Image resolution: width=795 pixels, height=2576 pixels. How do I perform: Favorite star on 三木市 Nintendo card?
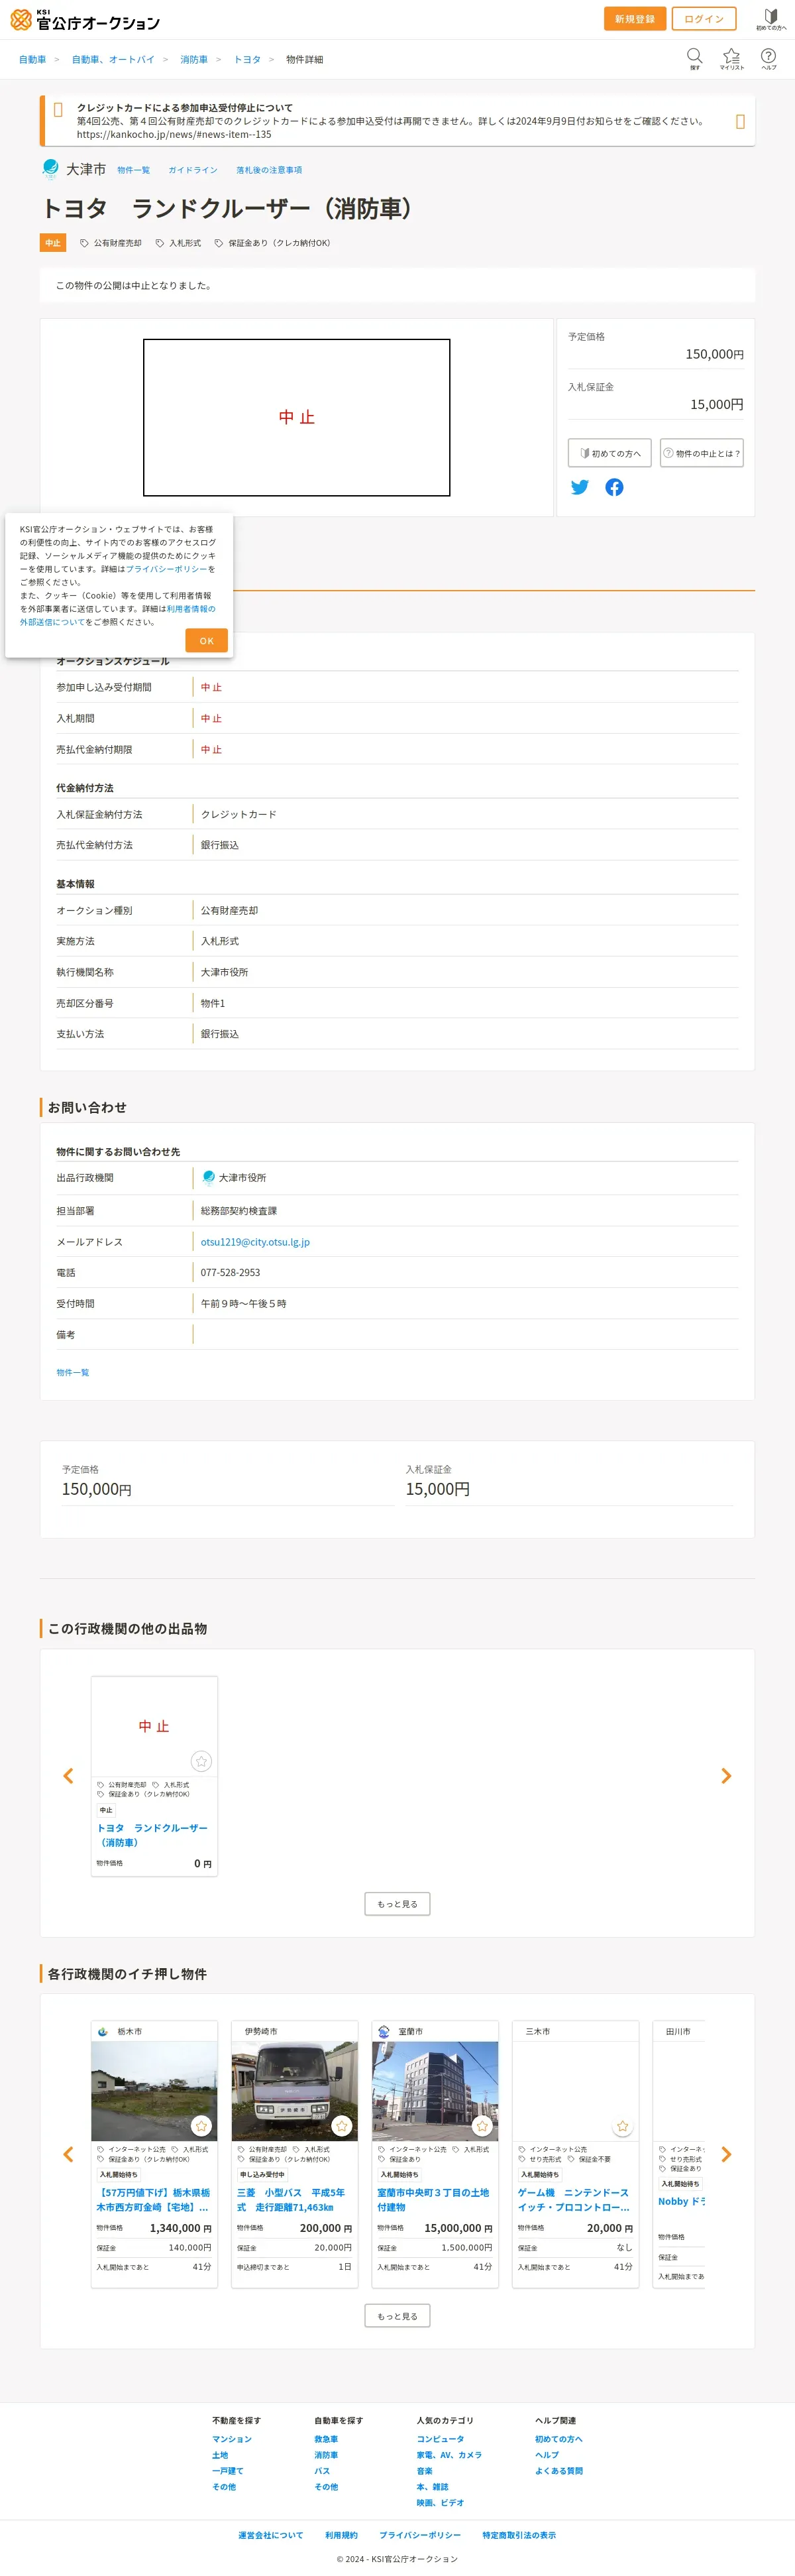tap(622, 2126)
